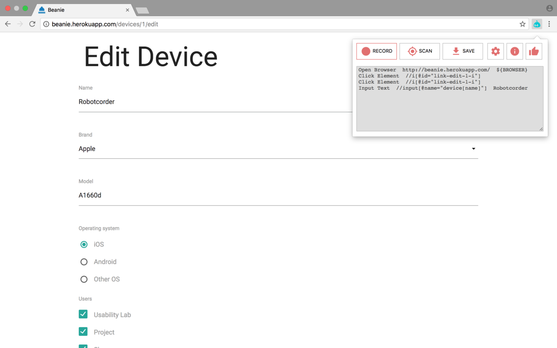The image size is (557, 348).
Task: Click the "Open Browser" script line
Action: [443, 70]
